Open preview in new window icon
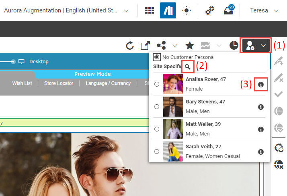The width and height of the screenshot is (287, 196). click(x=145, y=46)
